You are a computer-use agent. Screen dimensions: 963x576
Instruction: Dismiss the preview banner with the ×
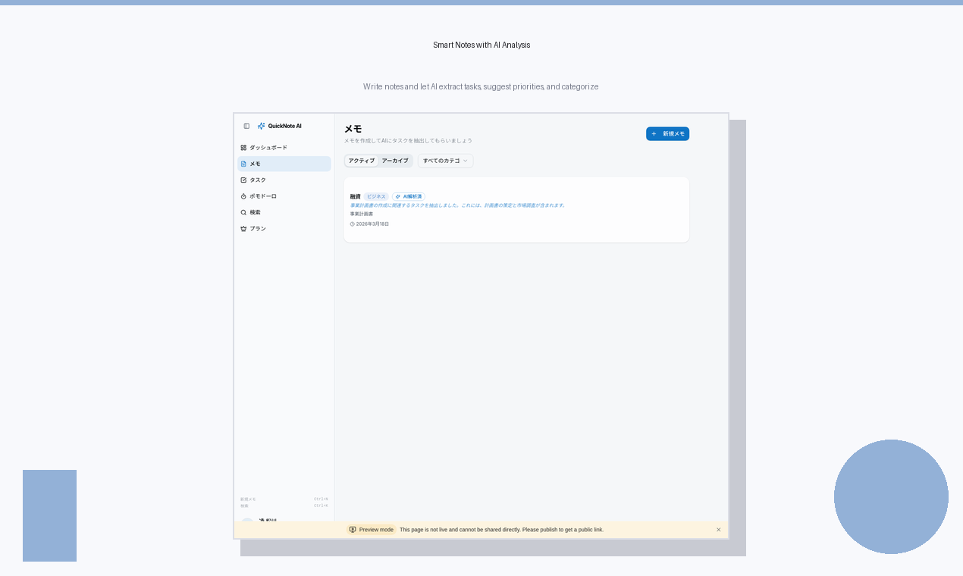pyautogui.click(x=718, y=530)
